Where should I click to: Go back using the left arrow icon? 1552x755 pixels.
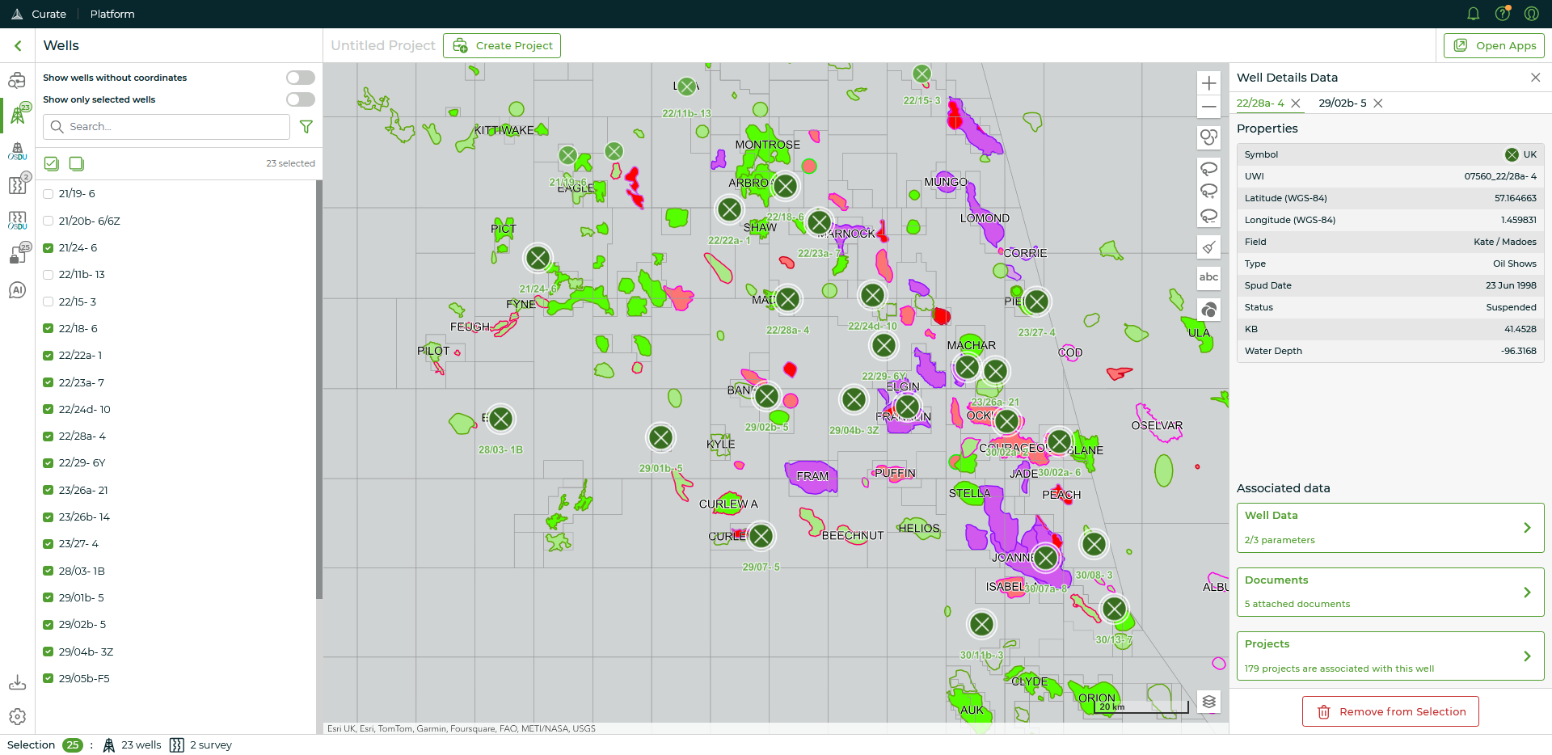click(18, 46)
